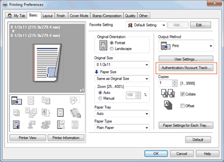The height and width of the screenshot is (162, 224).
Task: Click the printer icon in the title bar
Action: 5,5
